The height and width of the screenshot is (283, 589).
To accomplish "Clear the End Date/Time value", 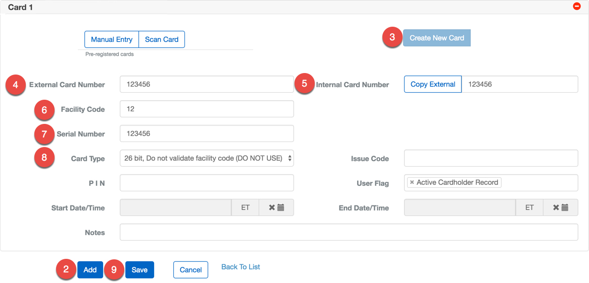I will (556, 207).
